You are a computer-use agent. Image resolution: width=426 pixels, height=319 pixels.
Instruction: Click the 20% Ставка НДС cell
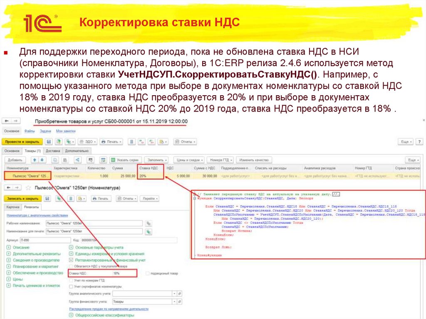pyautogui.click(x=151, y=176)
